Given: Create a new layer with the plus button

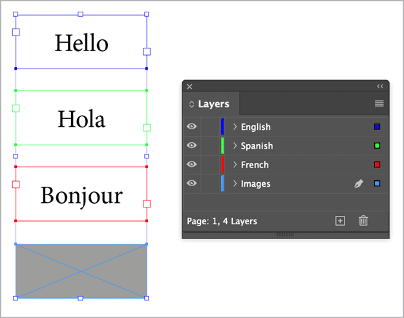Looking at the screenshot, I should (340, 221).
